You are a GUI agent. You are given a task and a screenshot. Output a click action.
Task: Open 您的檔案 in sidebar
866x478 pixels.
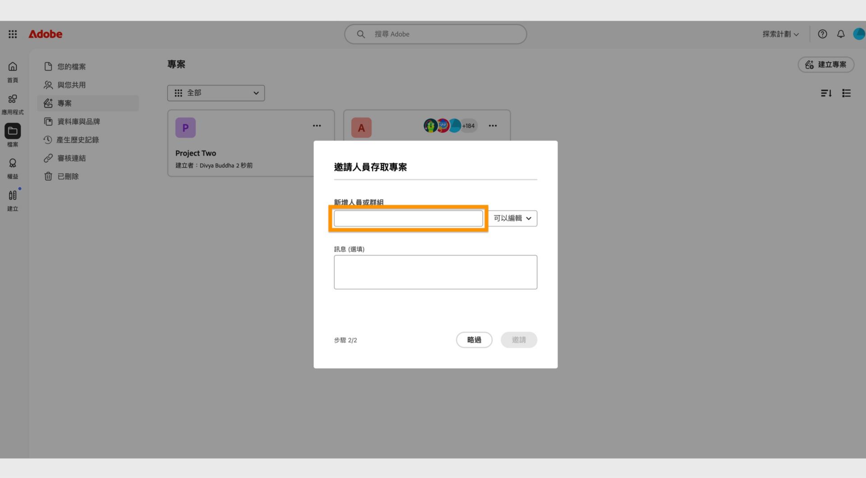pos(88,67)
